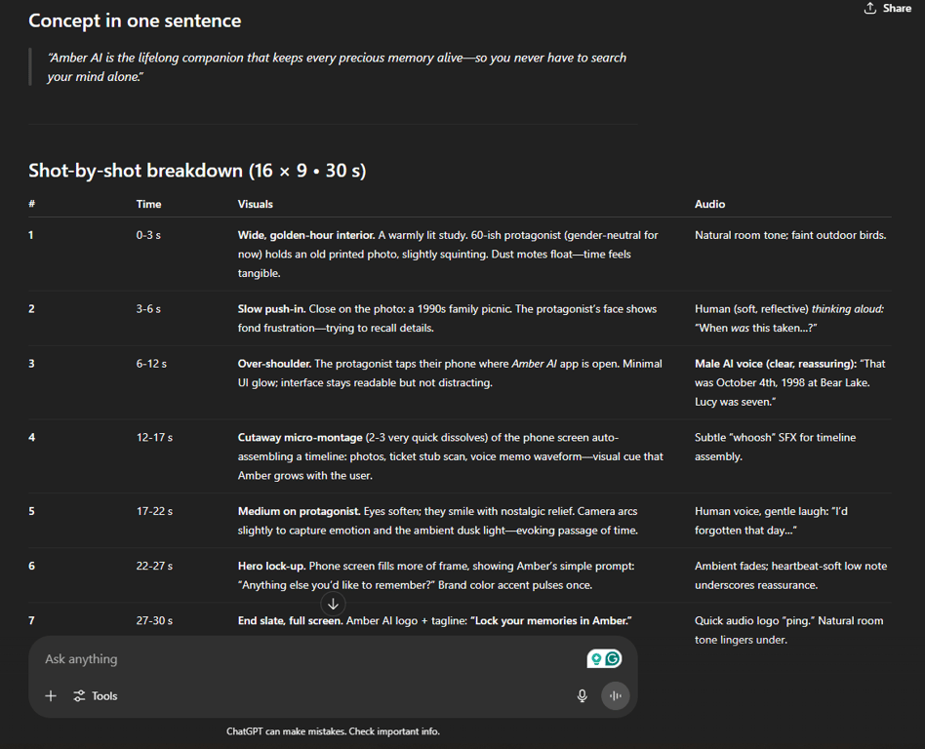The image size is (925, 749).
Task: Click the Shot-by-shot breakdown heading
Action: (x=198, y=171)
